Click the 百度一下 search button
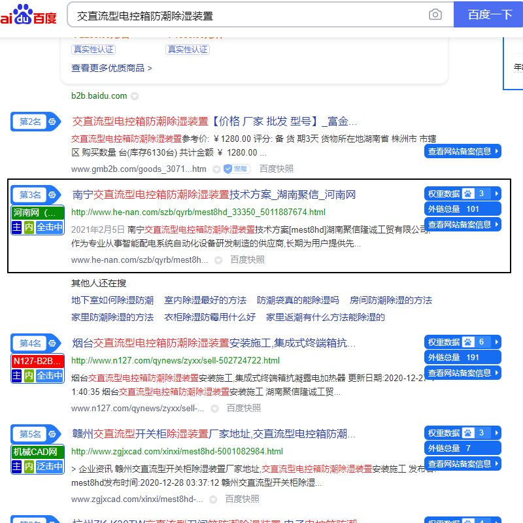The width and height of the screenshot is (523, 523). (488, 14)
